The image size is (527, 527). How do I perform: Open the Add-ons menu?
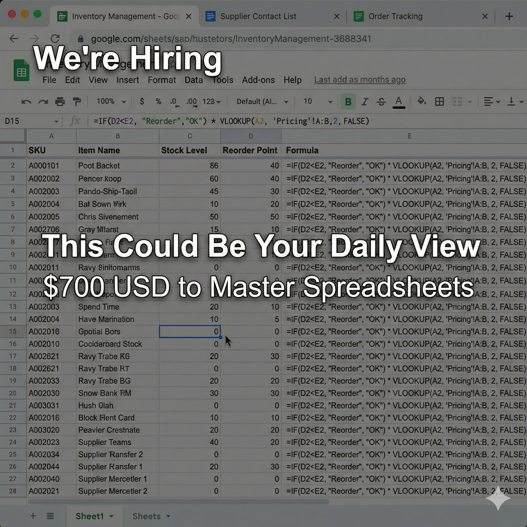[x=258, y=80]
